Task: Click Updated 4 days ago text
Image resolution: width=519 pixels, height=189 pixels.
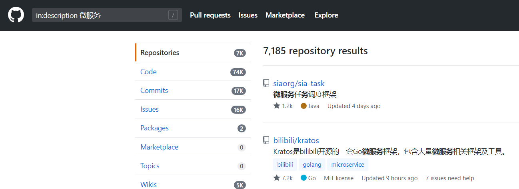Action: pos(354,106)
